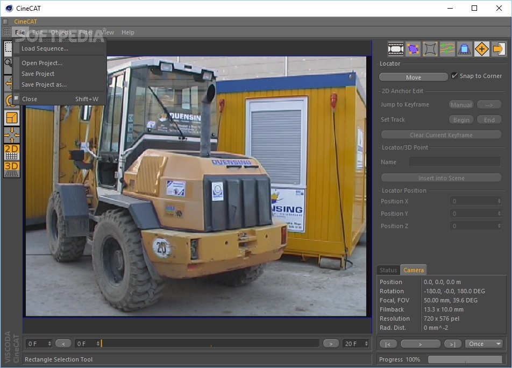
Task: Select the orange scale tool icon
Action: [x=12, y=118]
